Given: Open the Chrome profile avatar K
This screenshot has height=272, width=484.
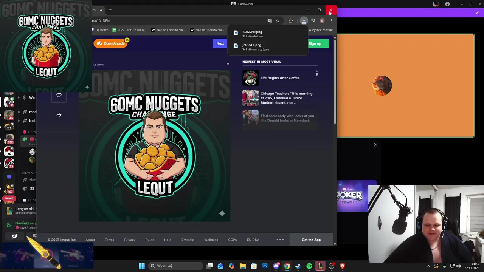Looking at the screenshot, I should tap(322, 21).
